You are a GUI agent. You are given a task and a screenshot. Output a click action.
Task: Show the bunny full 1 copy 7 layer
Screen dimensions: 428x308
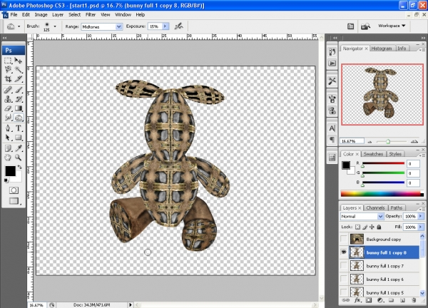click(344, 265)
